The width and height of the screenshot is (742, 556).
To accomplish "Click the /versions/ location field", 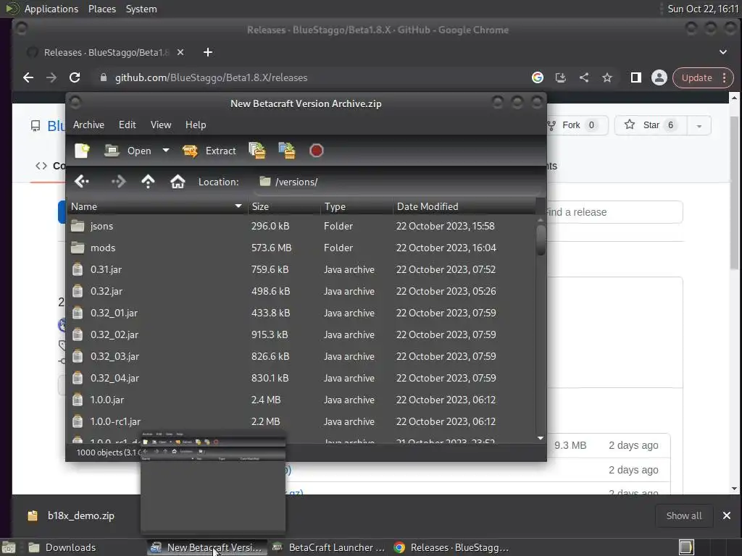I will point(398,182).
